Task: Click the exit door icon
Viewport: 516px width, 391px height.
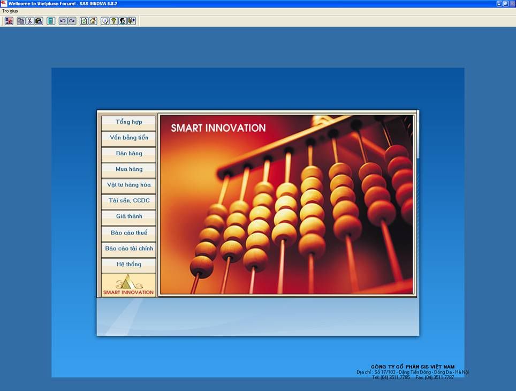Action: tap(132, 21)
